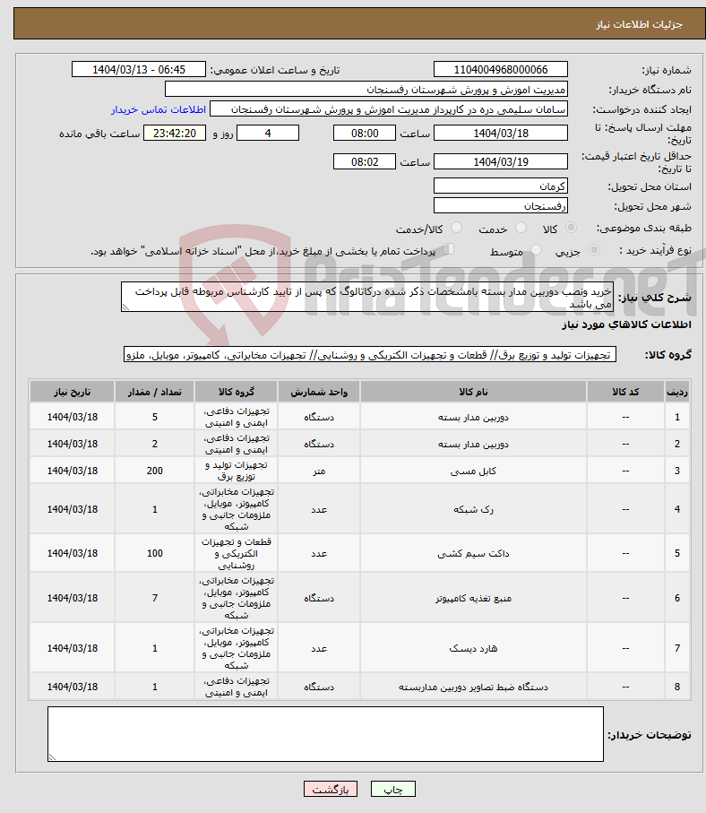Screen dimensions: 706x813
Task: Select the کالا radio button
Action: tap(572, 227)
